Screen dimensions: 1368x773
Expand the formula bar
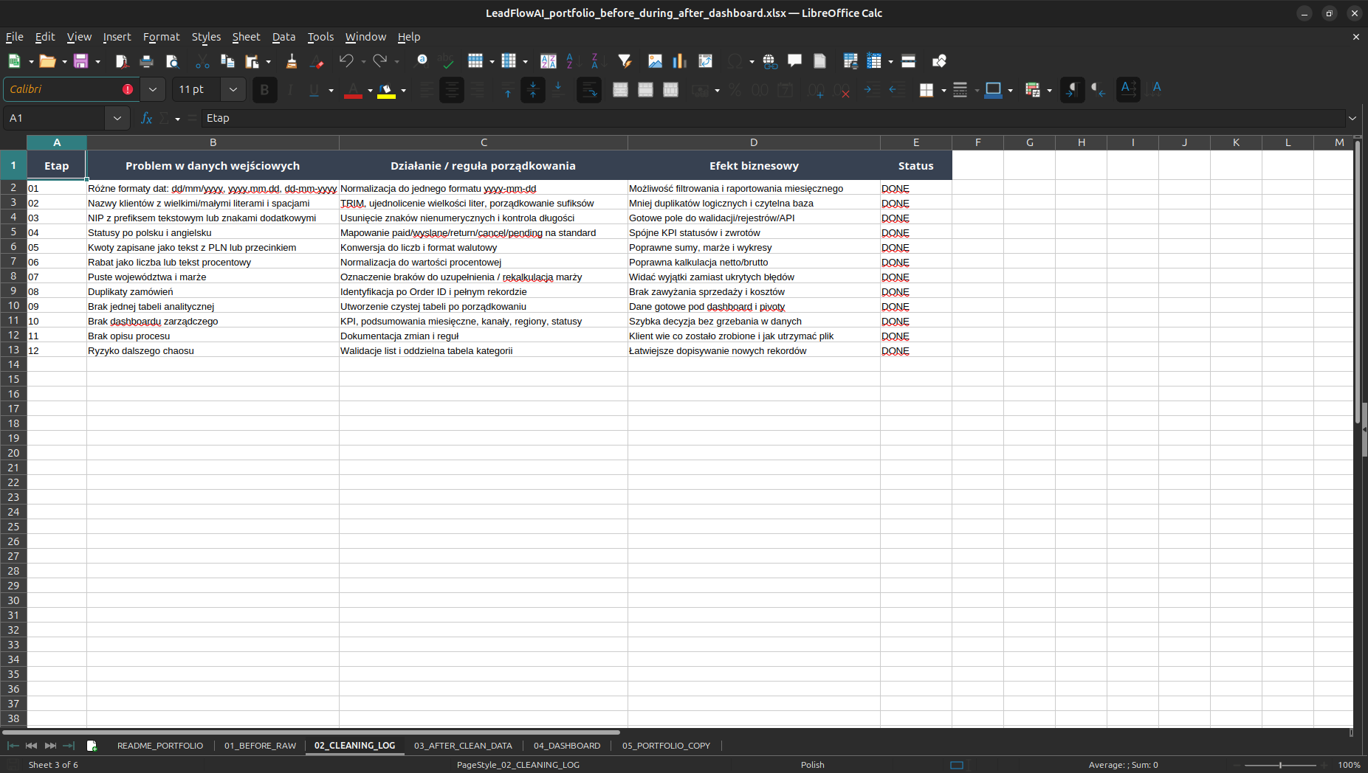tap(1352, 118)
